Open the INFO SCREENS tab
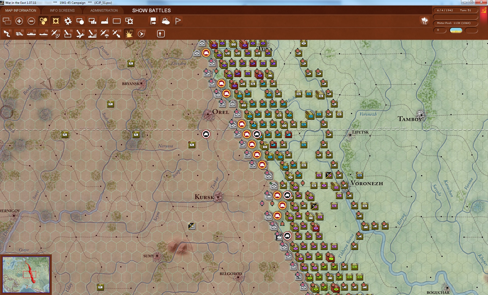The width and height of the screenshot is (488, 295). 62,10
